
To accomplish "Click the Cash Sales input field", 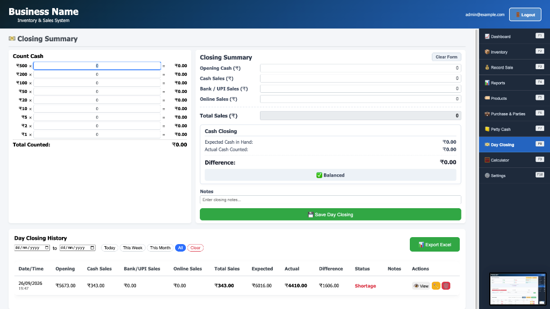I will 360,78.
